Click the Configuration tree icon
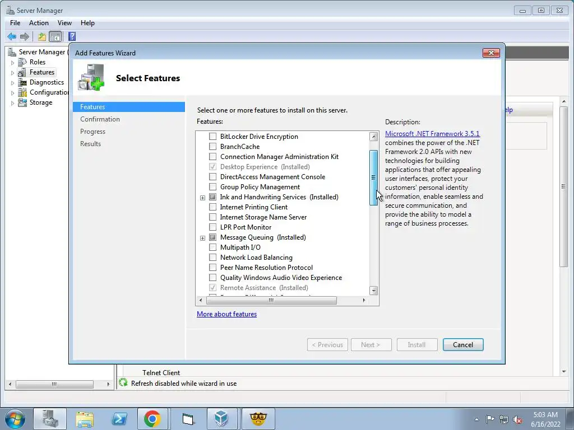The image size is (574, 430). pyautogui.click(x=22, y=92)
